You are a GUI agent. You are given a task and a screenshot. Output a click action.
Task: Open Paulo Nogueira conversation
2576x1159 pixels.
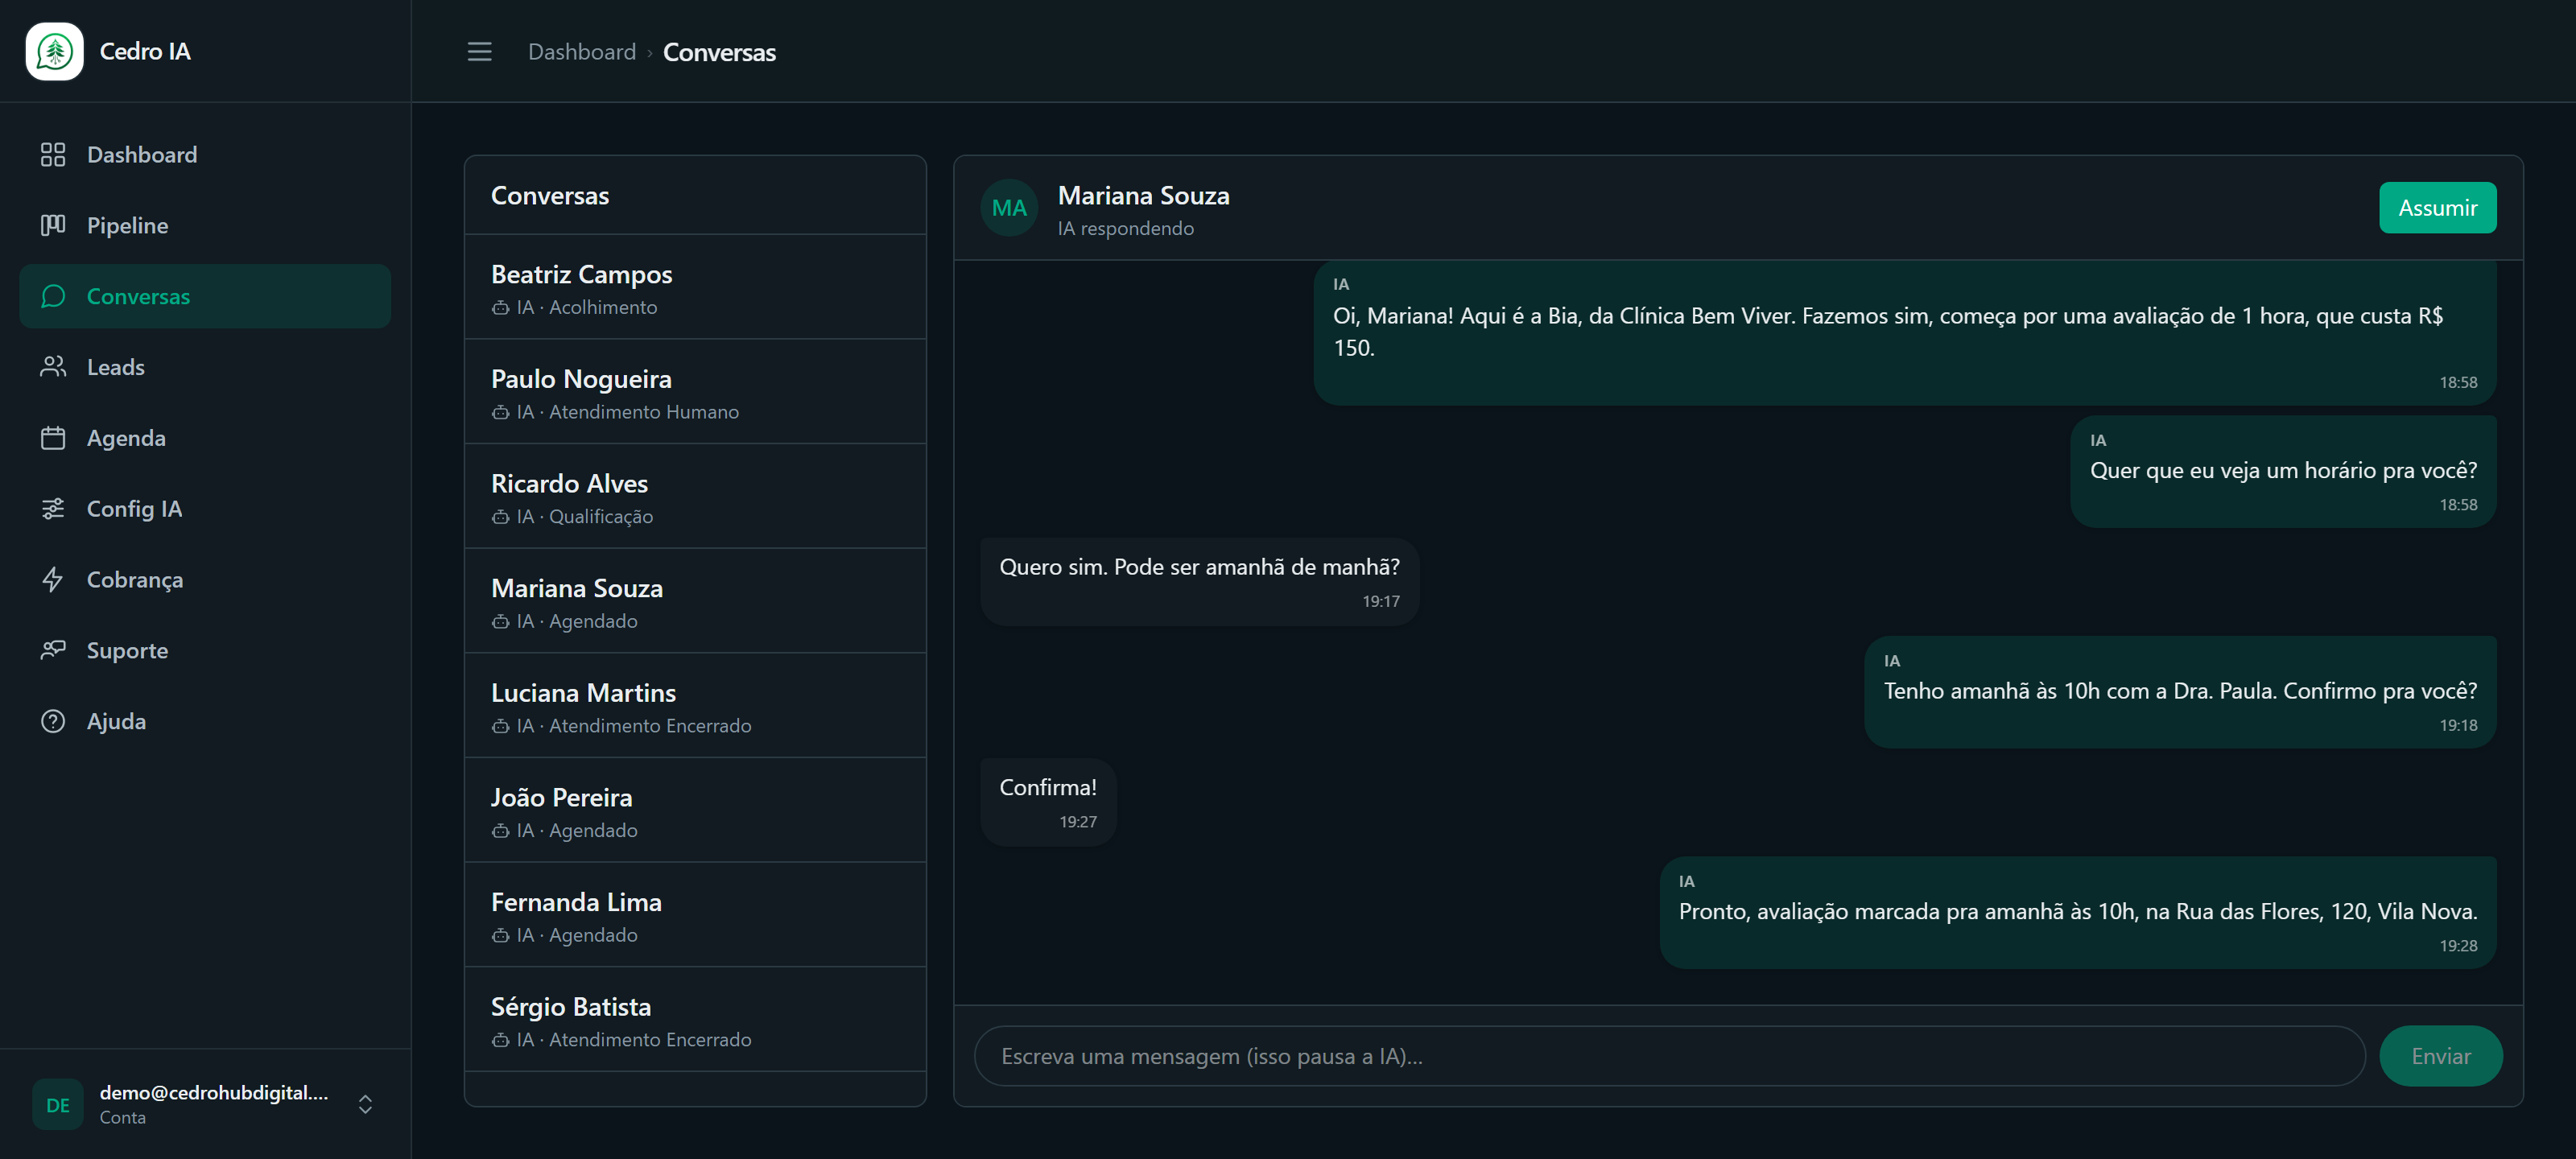point(695,392)
